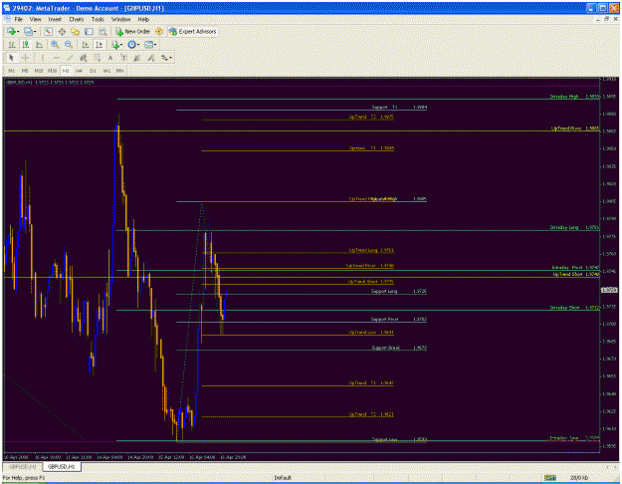Expand the Periods dropdown arrow

tap(138, 45)
